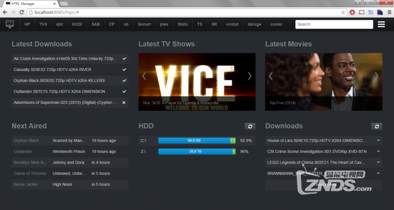Click the Search input field
The image size is (394, 210).
click(334, 25)
